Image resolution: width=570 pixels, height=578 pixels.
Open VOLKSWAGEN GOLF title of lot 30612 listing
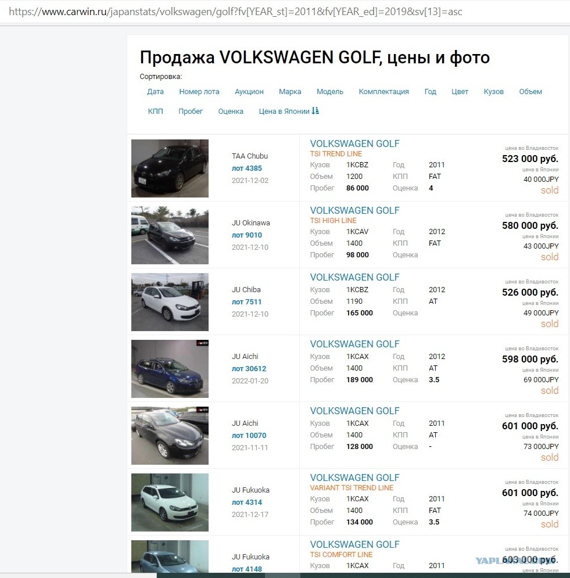coord(354,344)
